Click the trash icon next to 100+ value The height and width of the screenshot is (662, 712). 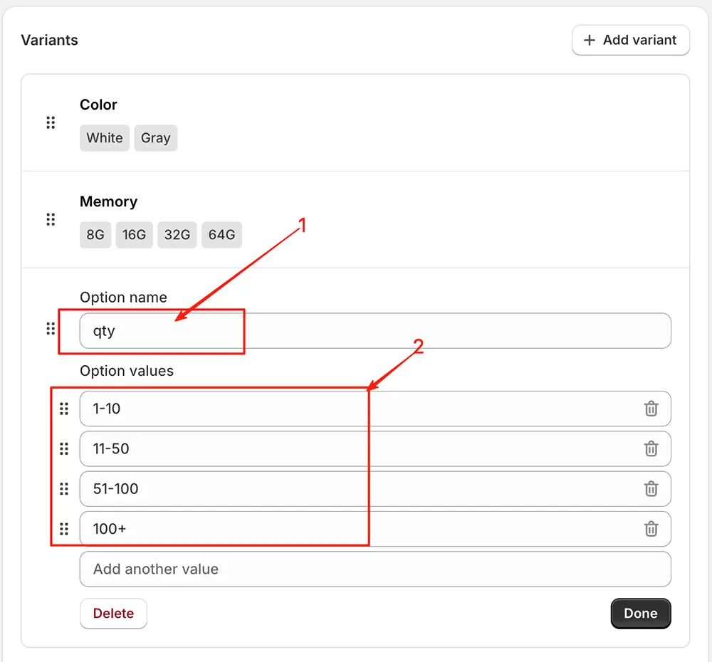click(651, 529)
